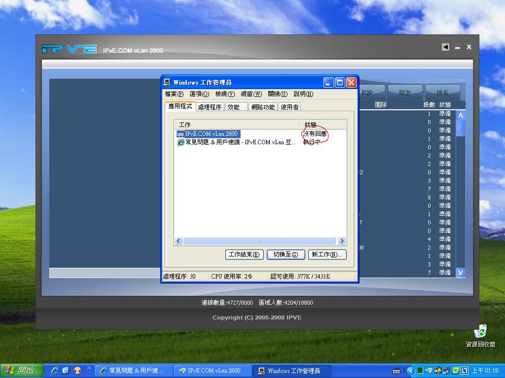Click the 處理程序: 30 status bar entry

coord(179,277)
